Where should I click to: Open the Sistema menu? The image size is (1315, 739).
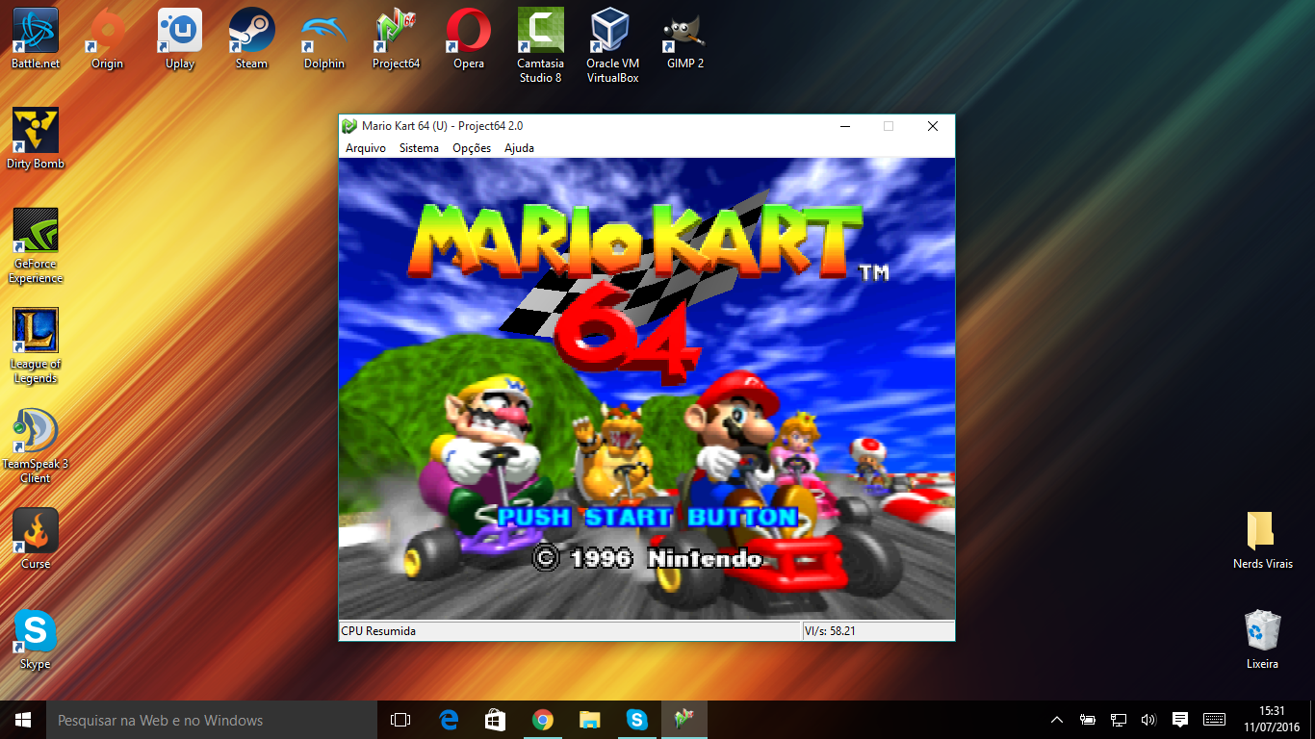point(418,148)
